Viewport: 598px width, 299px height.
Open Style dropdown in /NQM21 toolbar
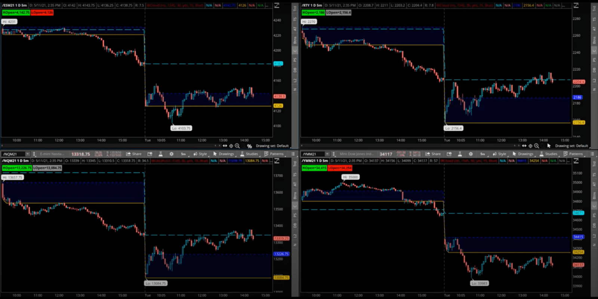click(200, 154)
